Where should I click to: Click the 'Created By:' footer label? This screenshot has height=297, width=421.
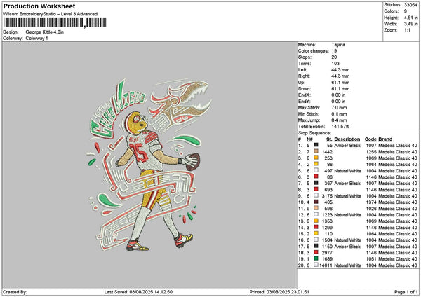tap(15, 292)
